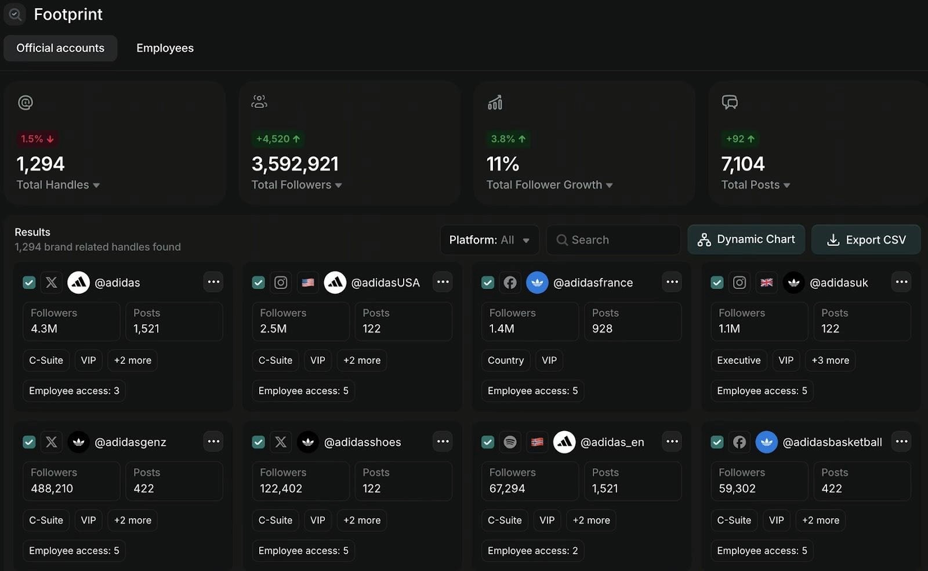The height and width of the screenshot is (571, 928).
Task: Click the @adidasfrance blue avatar
Action: coord(537,283)
